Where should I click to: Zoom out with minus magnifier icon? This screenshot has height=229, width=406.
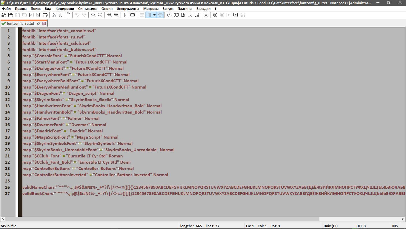tap(116, 15)
